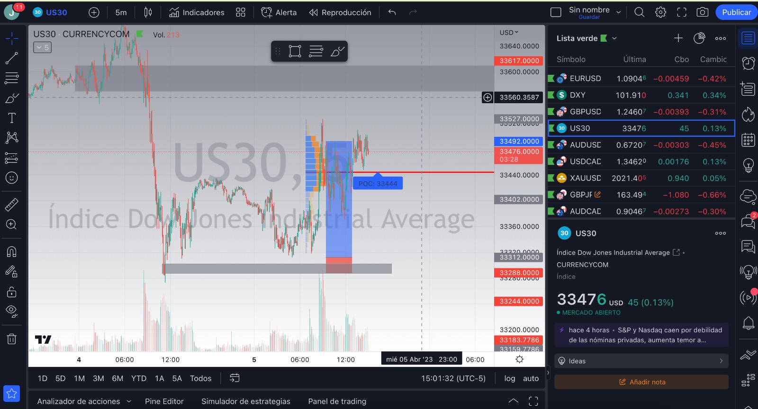Toggle magnet mode for drawings
758x409 pixels.
(x=12, y=251)
